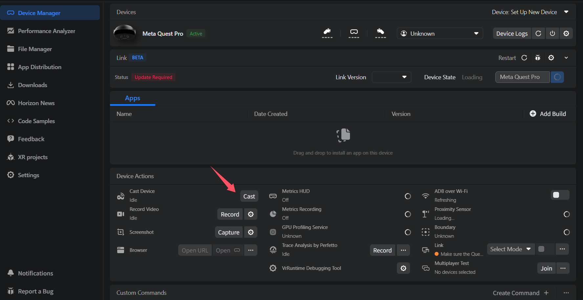Toggle Metrics HUD on
This screenshot has height=300, width=583.
point(408,196)
